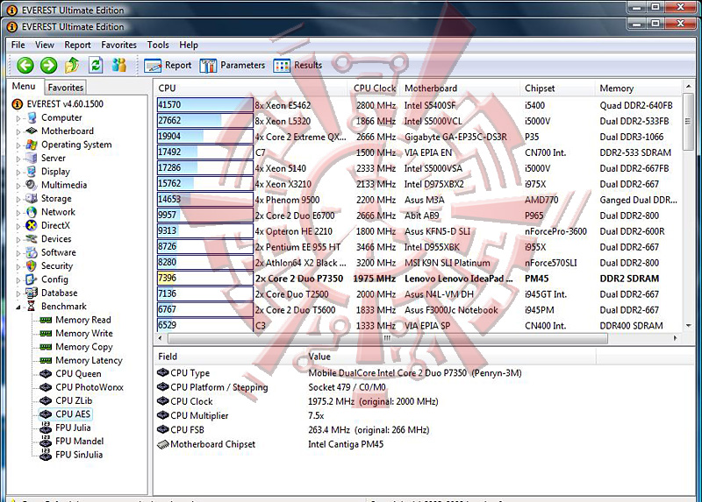Switch to the Menu tab
Image resolution: width=702 pixels, height=502 pixels.
pyautogui.click(x=24, y=86)
